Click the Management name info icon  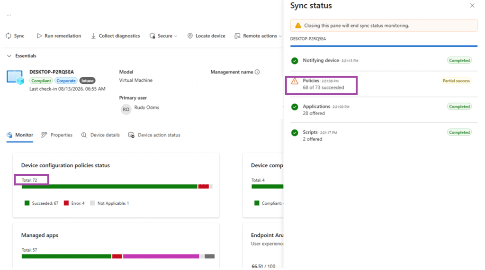coord(257,72)
